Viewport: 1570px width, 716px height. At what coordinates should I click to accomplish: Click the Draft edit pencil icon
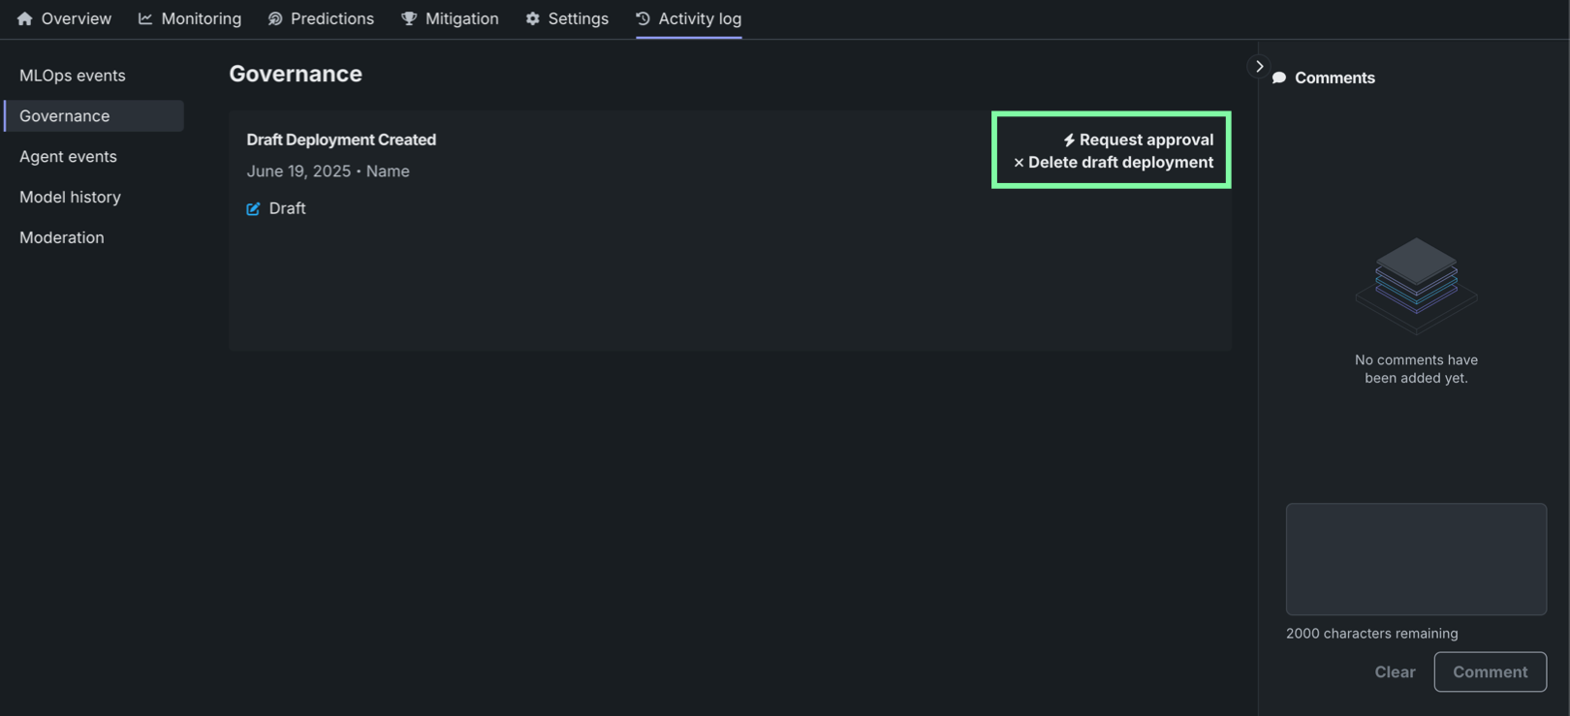pos(253,208)
